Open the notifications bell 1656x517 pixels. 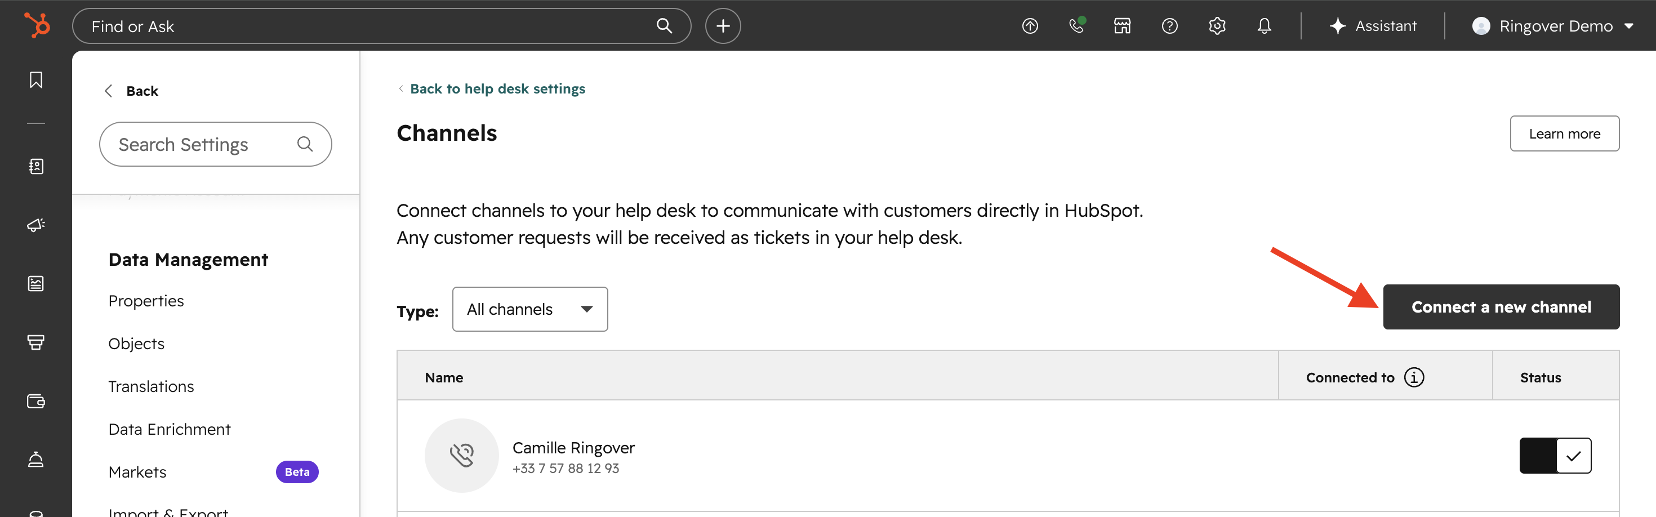click(1264, 26)
